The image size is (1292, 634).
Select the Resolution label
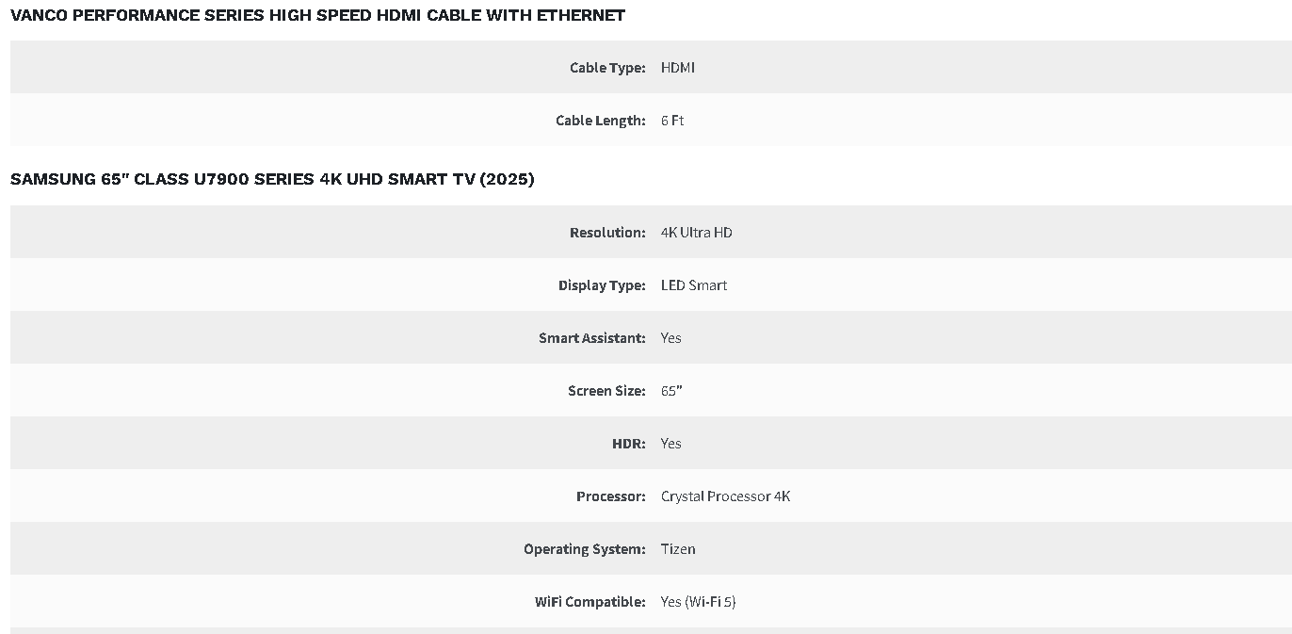pyautogui.click(x=607, y=233)
